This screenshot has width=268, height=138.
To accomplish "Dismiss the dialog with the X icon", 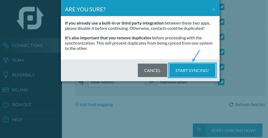I will click(x=214, y=9).
